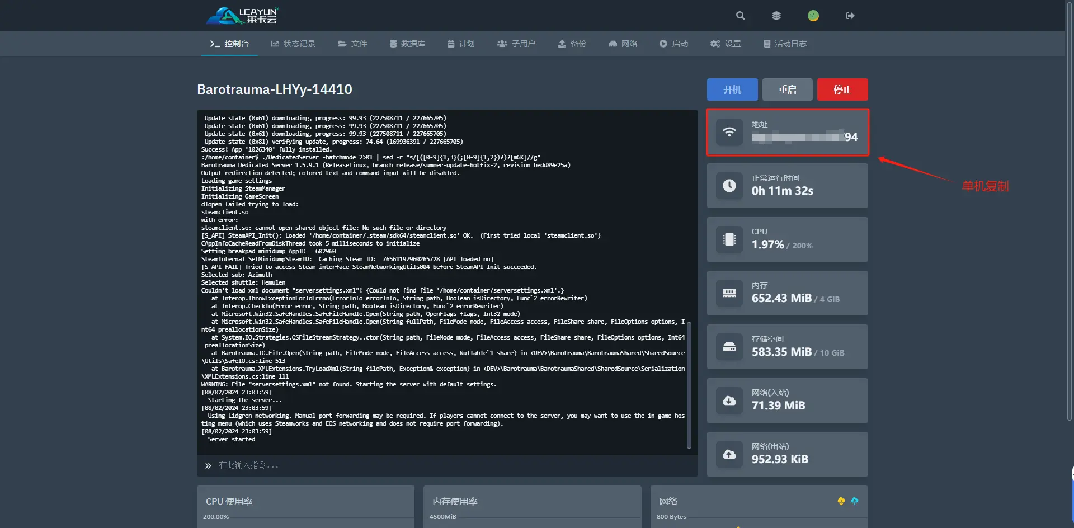Click the clock icon in uptime card
This screenshot has width=1074, height=528.
(729, 186)
